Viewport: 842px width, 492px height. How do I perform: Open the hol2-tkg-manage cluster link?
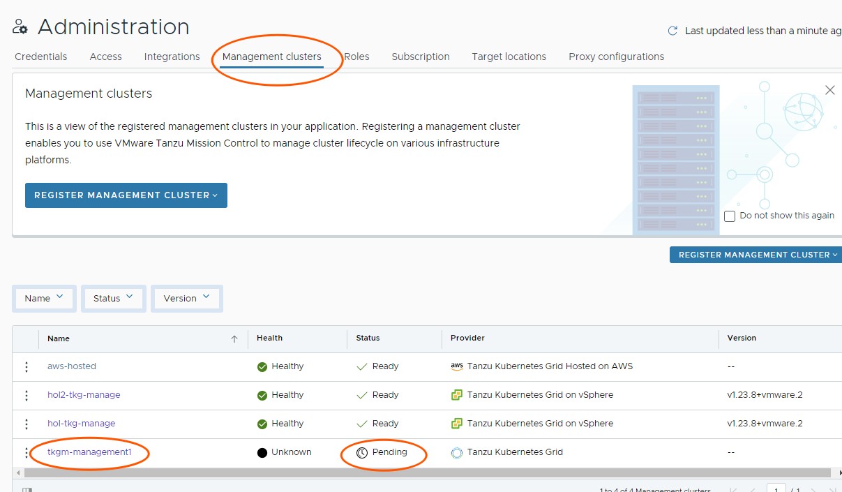tap(84, 395)
